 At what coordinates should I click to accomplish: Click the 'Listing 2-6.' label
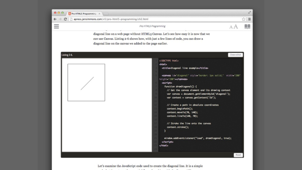(x=67, y=55)
